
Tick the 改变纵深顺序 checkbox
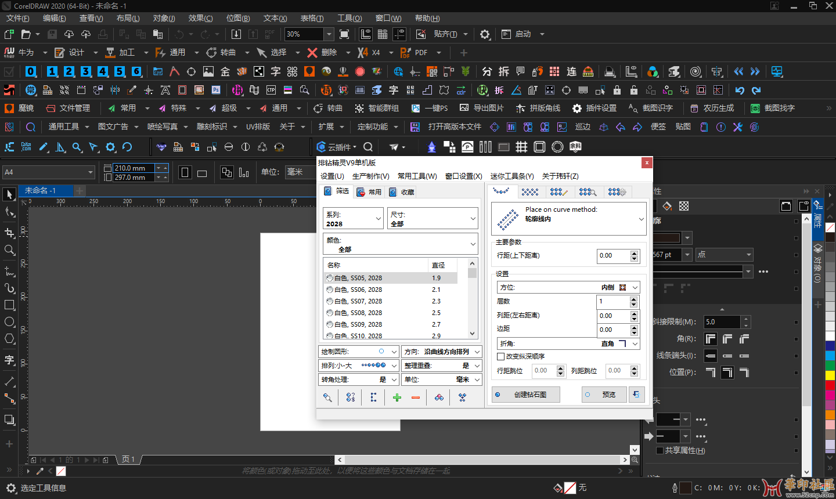click(x=500, y=356)
